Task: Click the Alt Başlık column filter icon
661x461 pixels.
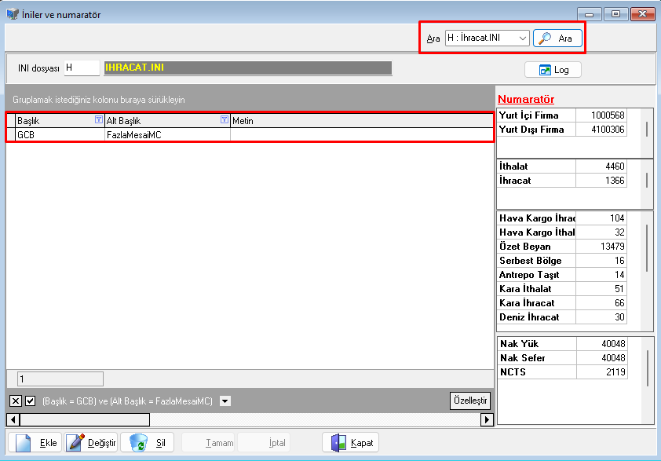Action: [x=225, y=120]
